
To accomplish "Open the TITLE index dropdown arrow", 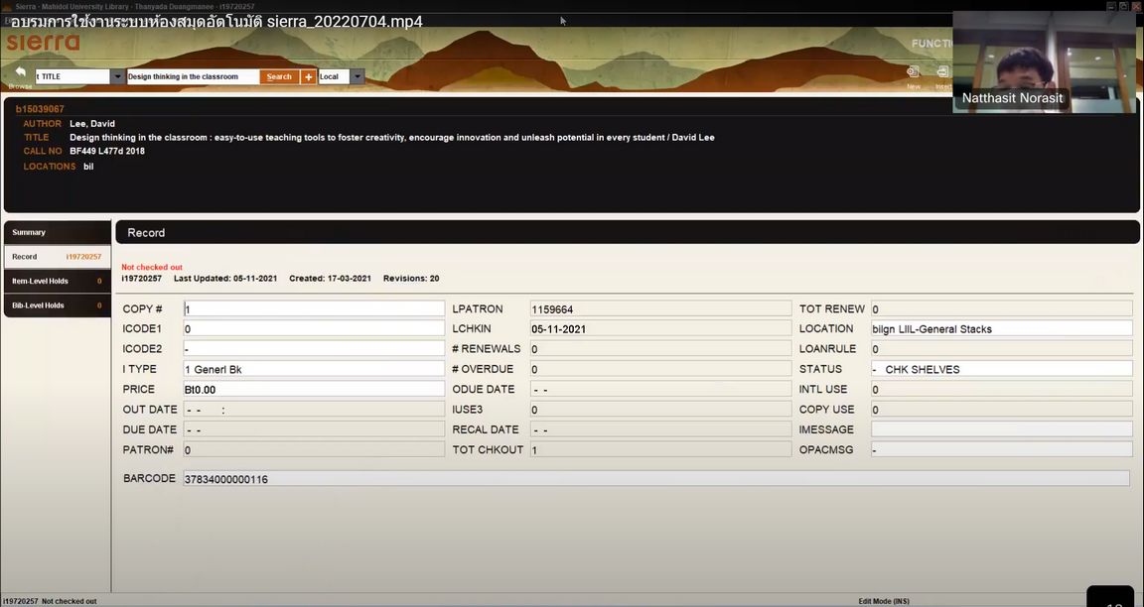I will click(x=117, y=76).
